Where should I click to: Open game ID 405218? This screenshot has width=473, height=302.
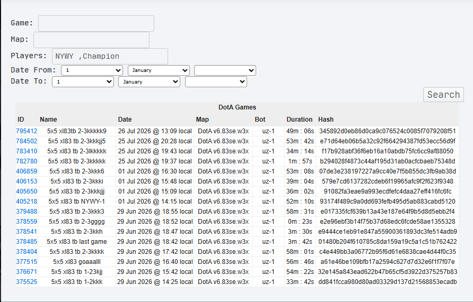point(27,202)
